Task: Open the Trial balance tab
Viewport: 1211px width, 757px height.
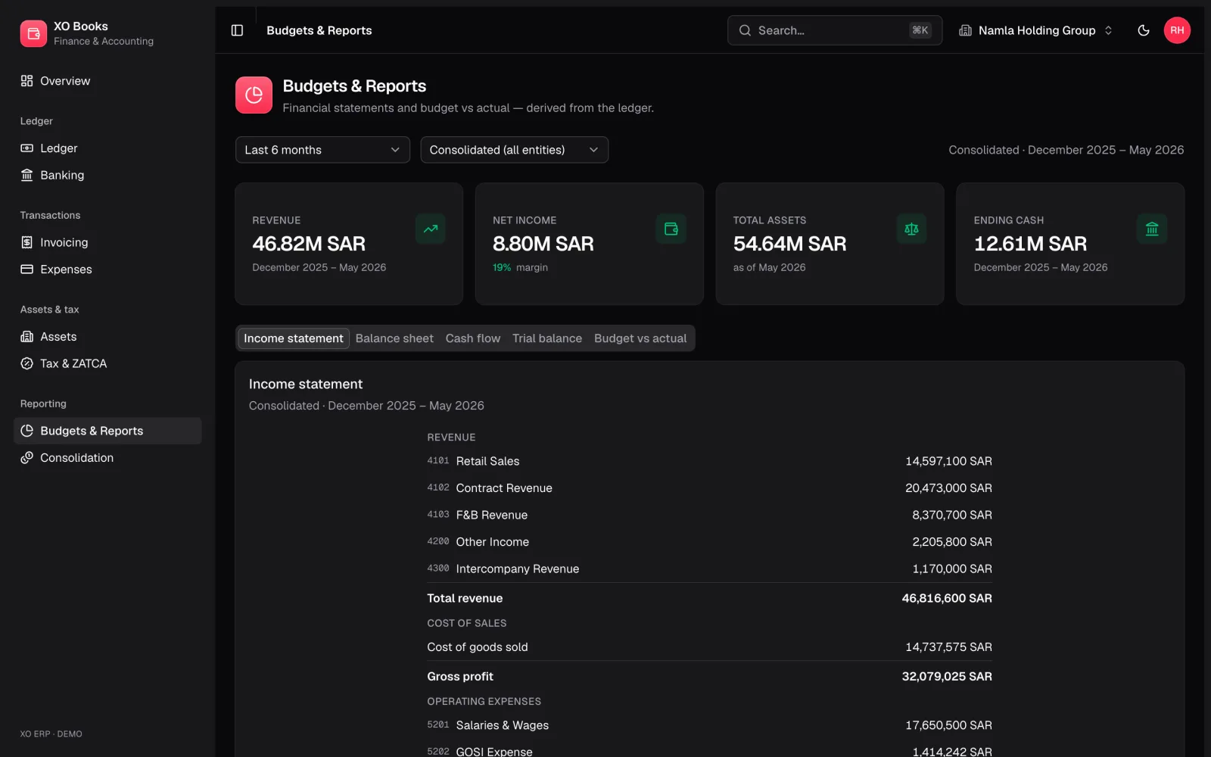Action: (x=547, y=338)
